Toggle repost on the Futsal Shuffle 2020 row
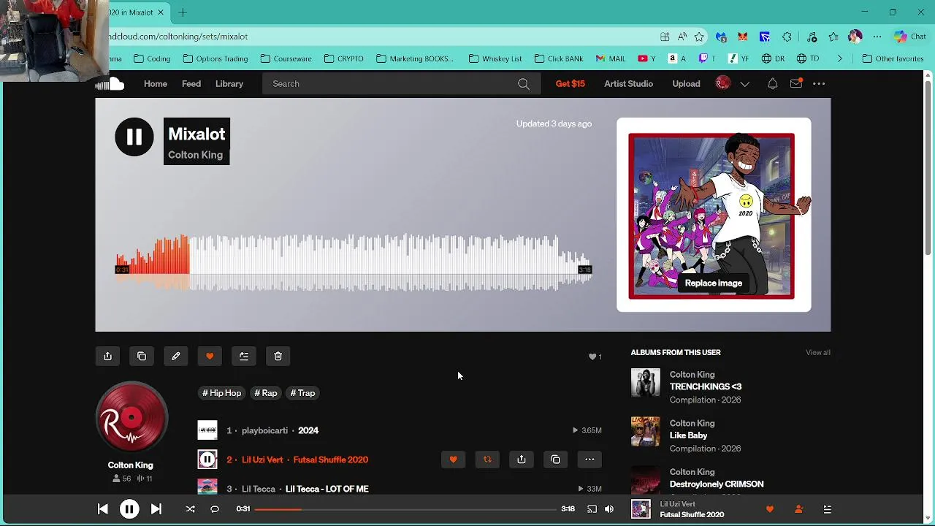Viewport: 935px width, 526px height. coord(487,460)
